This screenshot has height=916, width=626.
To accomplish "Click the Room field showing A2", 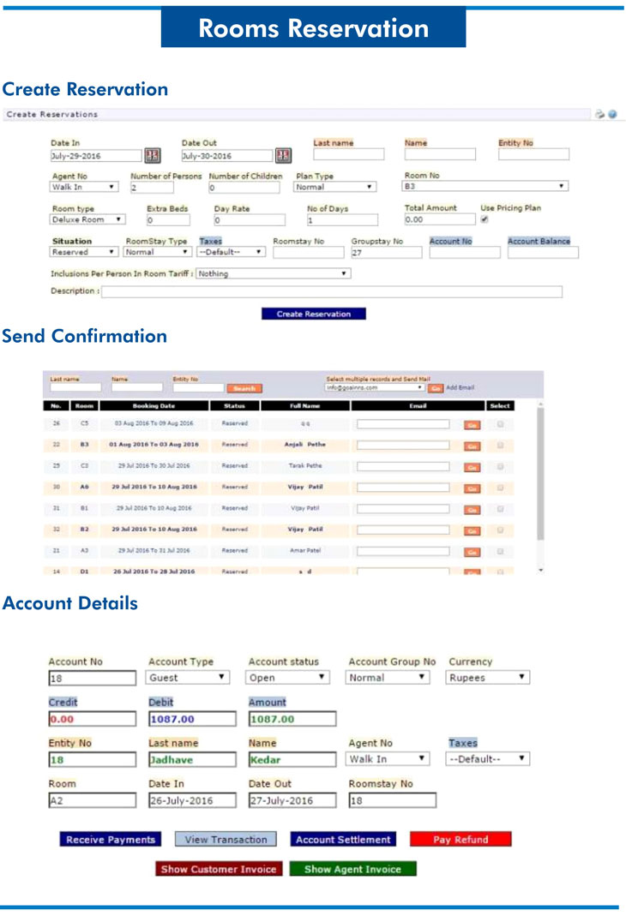I will click(93, 800).
